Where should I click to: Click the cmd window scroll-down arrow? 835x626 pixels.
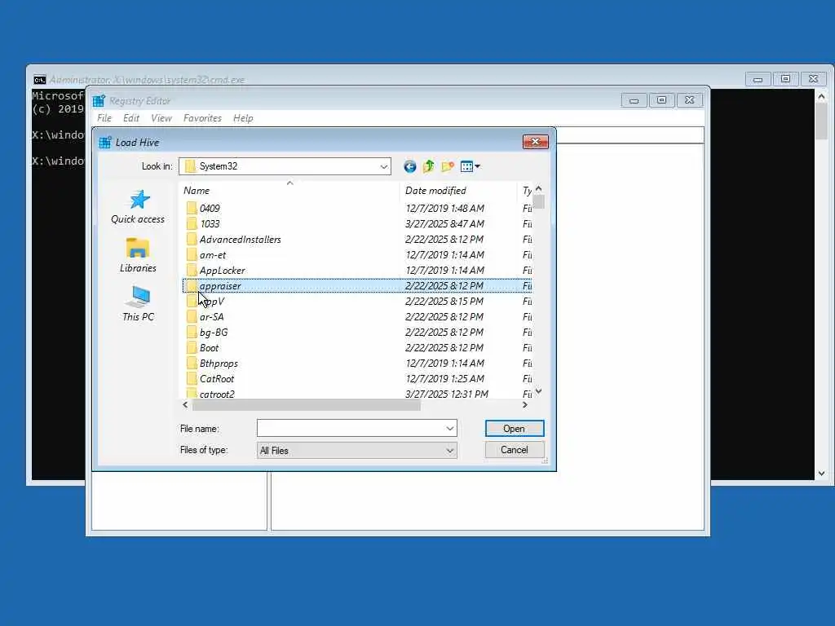click(x=821, y=474)
